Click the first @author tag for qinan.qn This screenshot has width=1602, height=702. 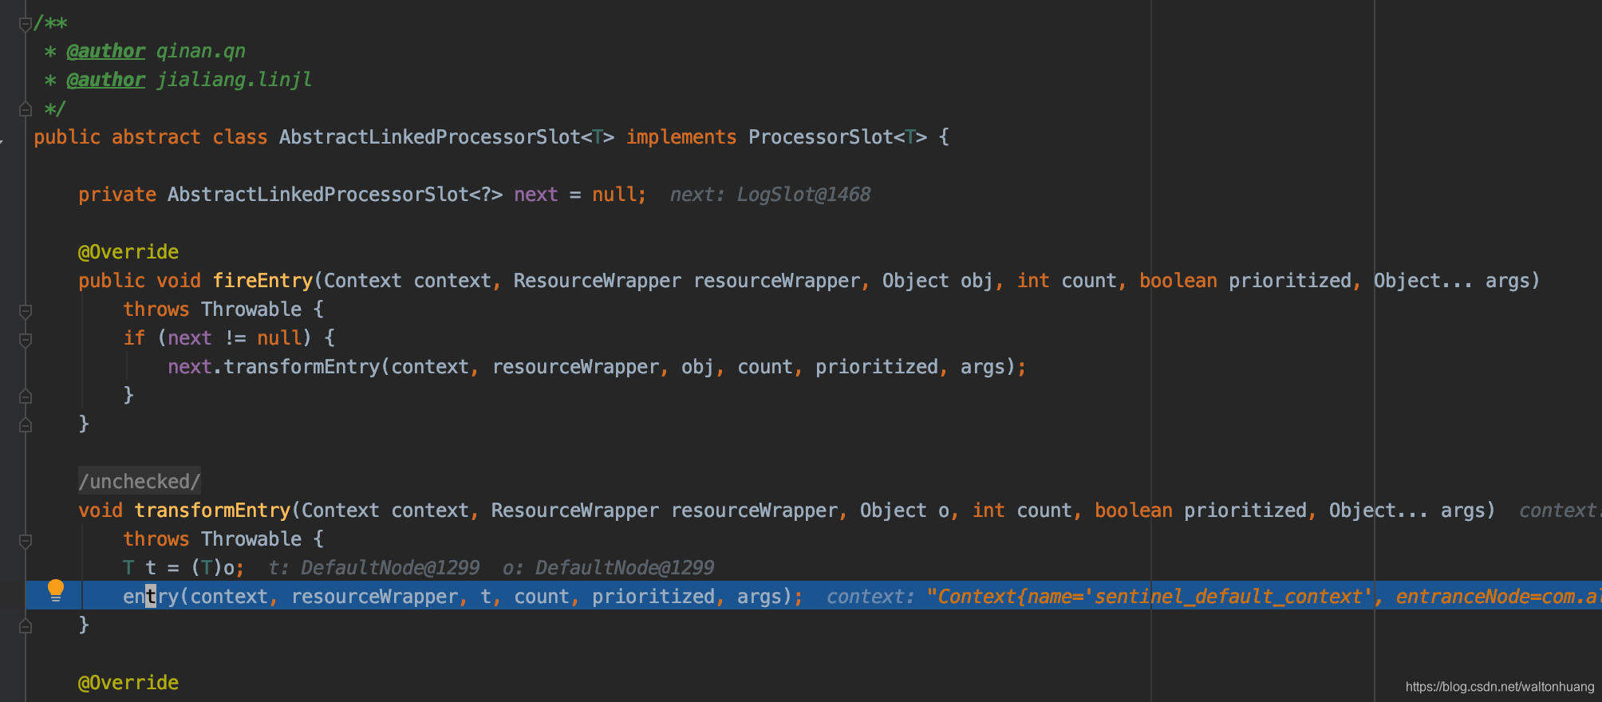[105, 51]
